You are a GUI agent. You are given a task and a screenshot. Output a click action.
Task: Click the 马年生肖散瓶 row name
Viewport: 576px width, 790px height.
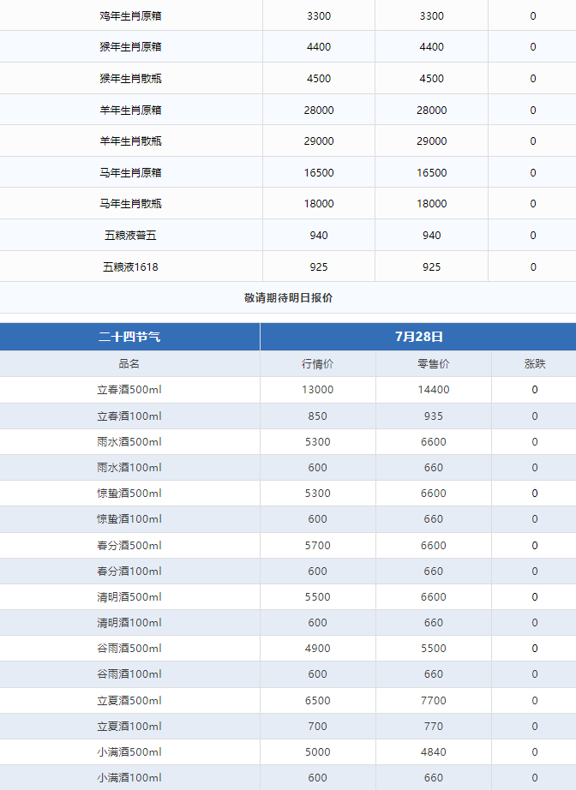(130, 204)
